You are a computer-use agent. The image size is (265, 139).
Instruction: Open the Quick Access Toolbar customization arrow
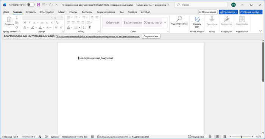(56, 5)
